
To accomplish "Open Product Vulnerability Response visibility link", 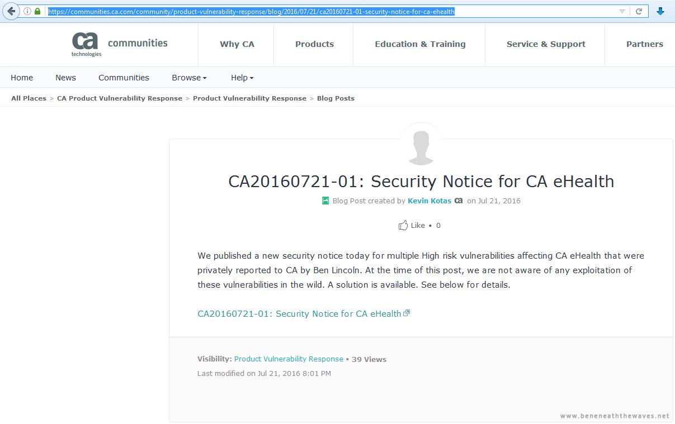I will point(289,359).
